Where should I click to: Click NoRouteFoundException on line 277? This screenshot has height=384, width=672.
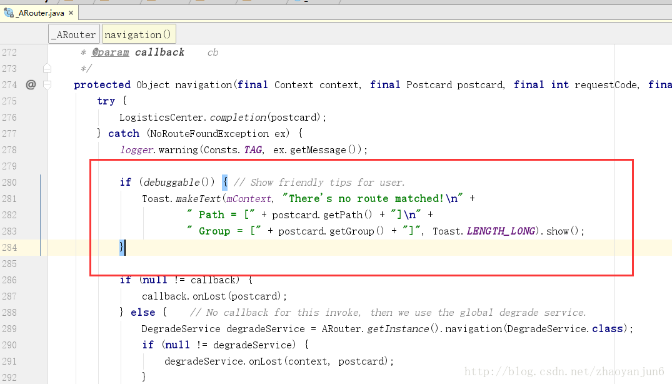pyautogui.click(x=209, y=134)
